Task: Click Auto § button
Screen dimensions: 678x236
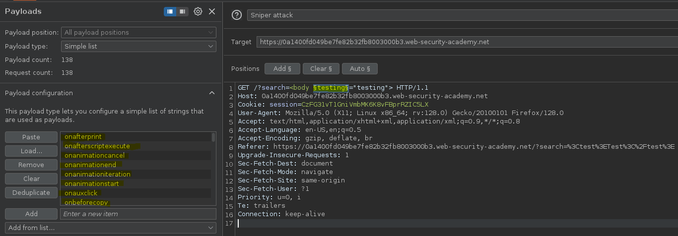Action: pyautogui.click(x=360, y=68)
